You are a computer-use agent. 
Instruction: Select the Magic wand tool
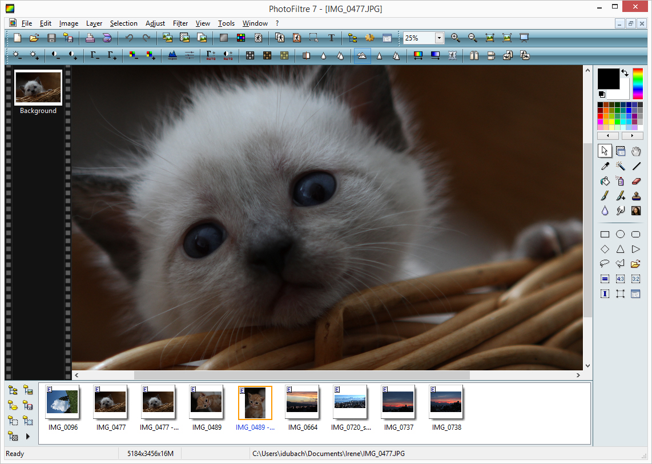click(x=621, y=166)
